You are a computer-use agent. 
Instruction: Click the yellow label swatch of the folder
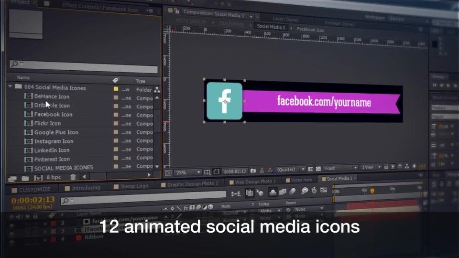coord(116,89)
